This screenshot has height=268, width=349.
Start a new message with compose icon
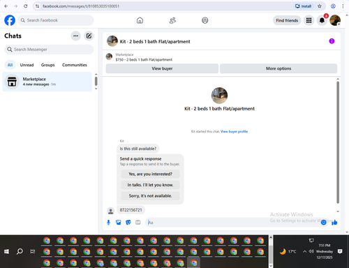89,36
